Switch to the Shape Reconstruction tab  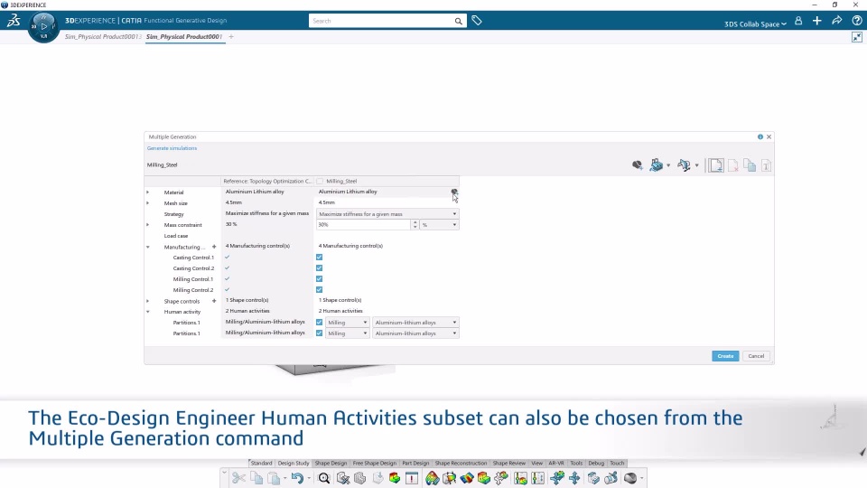[x=461, y=463]
